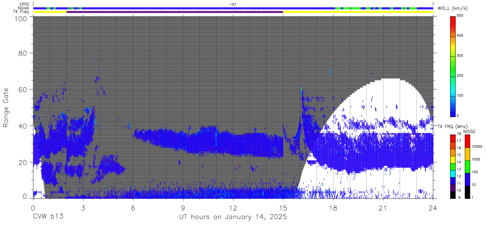Click the Noise row label

click(x=23, y=8)
